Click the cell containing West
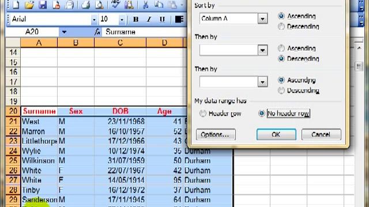Image resolution: width=369 pixels, height=207 pixels. coord(39,121)
